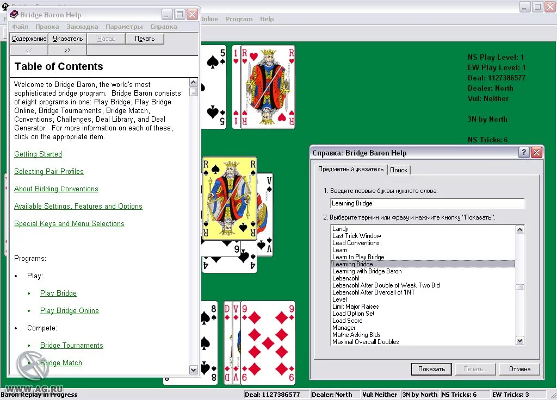Viewport: 557px width, 400px height.
Task: Follow the Getting Started link
Action: (x=38, y=154)
